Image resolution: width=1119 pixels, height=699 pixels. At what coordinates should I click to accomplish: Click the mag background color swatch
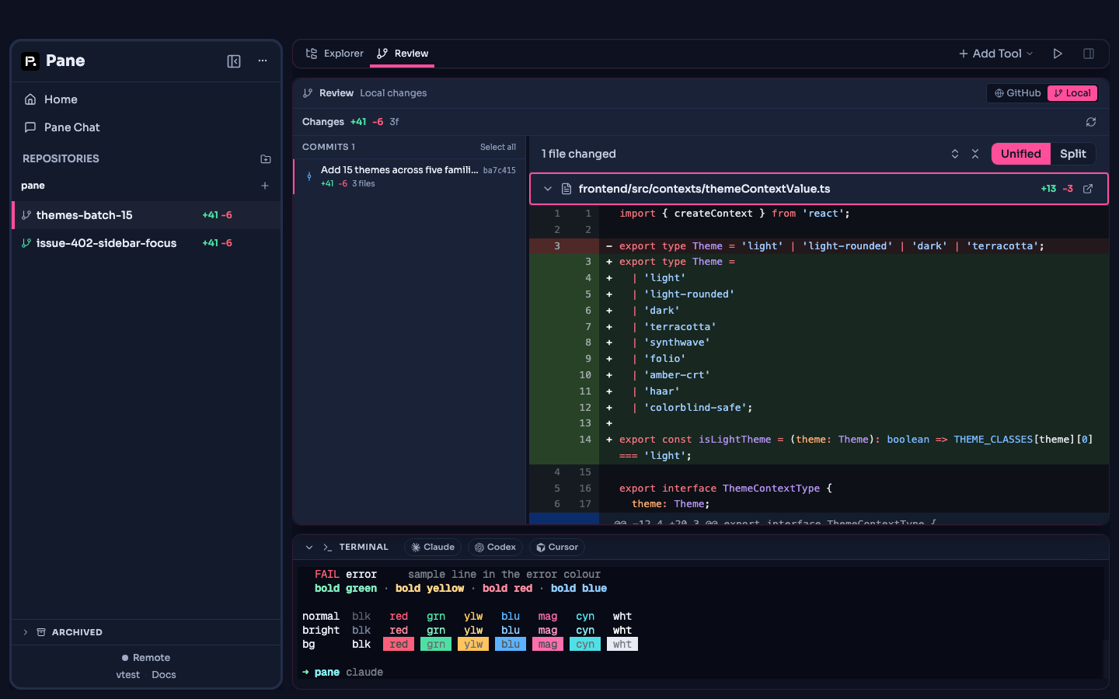[548, 645]
